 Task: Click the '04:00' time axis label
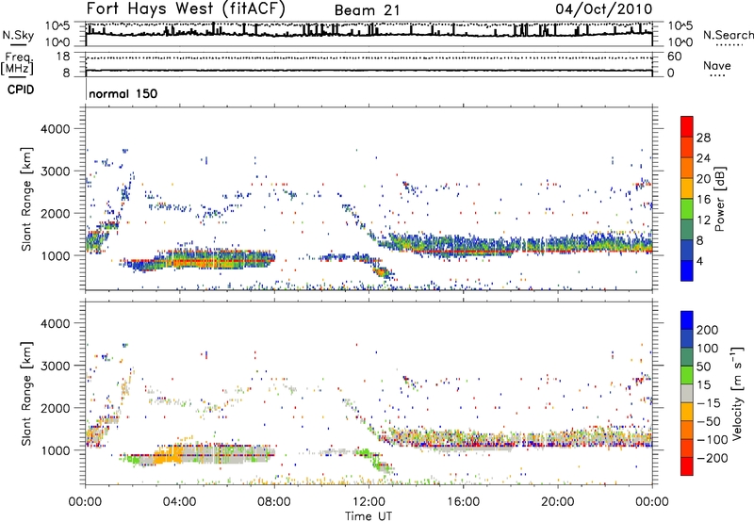180,502
